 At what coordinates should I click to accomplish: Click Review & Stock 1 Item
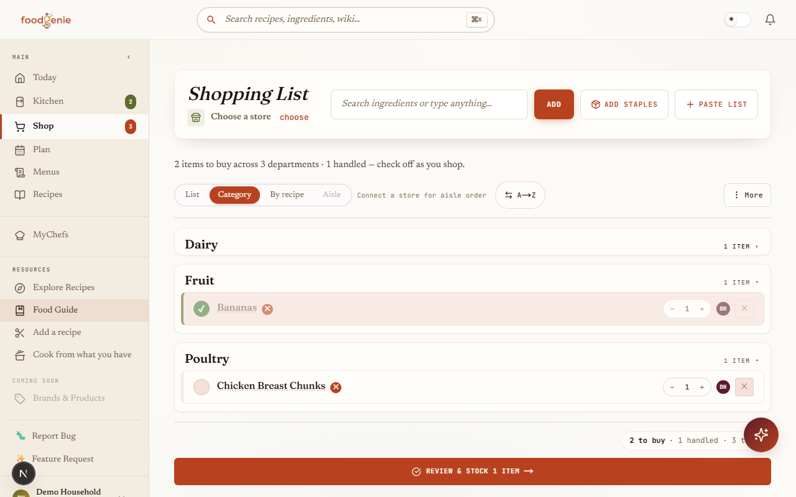[473, 472]
